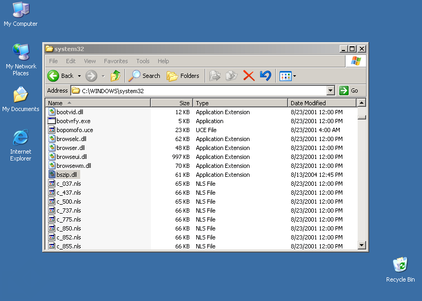This screenshot has height=301, width=422.
Task: Open the Help menu
Action: (x=163, y=61)
